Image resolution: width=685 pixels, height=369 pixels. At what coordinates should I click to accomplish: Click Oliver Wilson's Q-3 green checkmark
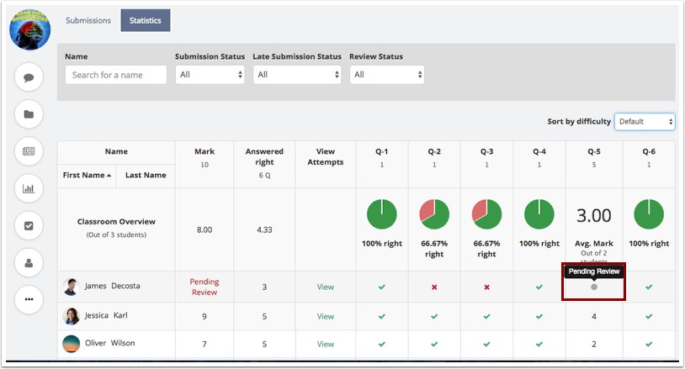(x=486, y=344)
